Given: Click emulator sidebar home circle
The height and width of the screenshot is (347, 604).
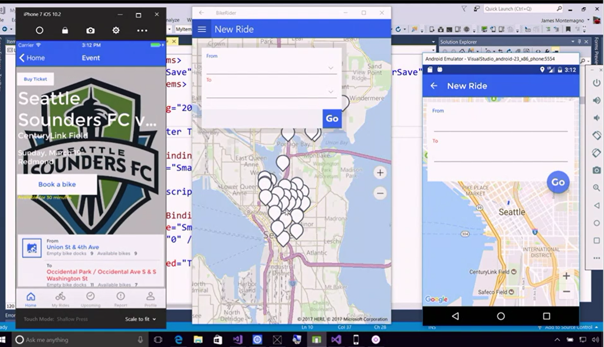Looking at the screenshot, I should pos(597,223).
